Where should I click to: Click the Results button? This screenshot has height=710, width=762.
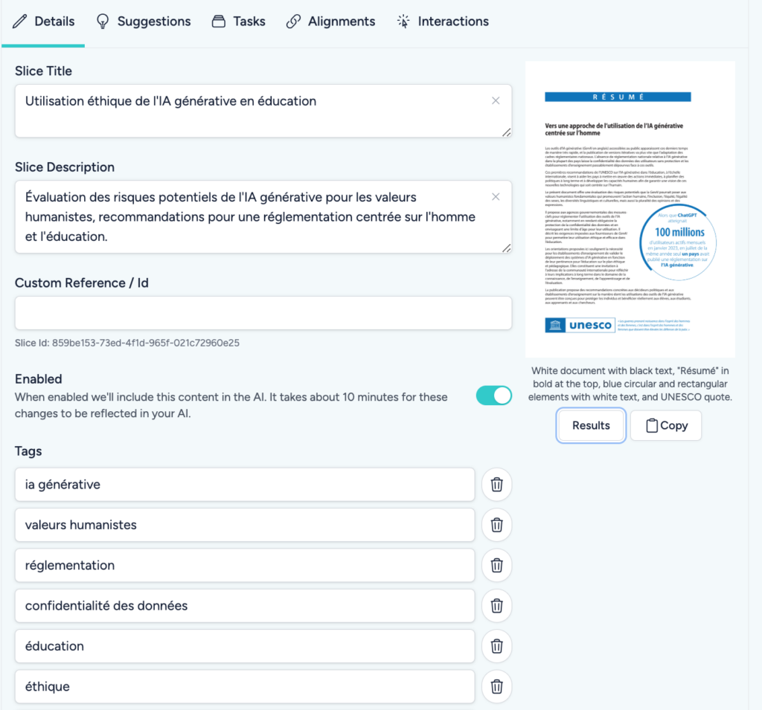click(591, 425)
